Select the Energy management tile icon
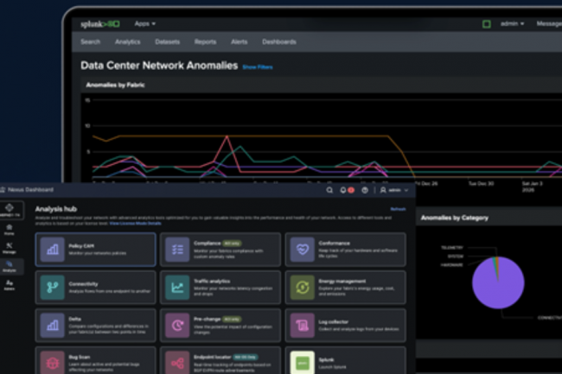562x374 pixels. (x=303, y=287)
